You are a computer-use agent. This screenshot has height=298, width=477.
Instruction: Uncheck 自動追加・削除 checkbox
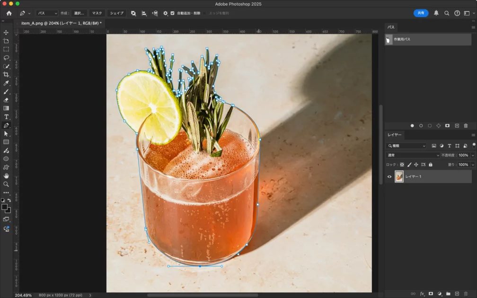click(x=172, y=13)
